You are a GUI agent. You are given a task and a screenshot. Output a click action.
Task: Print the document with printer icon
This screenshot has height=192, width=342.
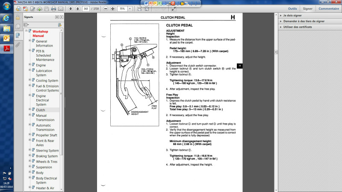tap(53, 9)
